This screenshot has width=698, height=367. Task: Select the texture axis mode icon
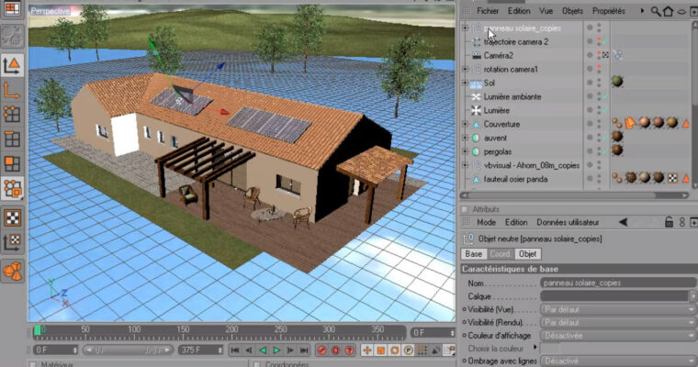12,242
